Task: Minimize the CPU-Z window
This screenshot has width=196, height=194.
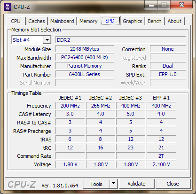Action: tap(151, 5)
